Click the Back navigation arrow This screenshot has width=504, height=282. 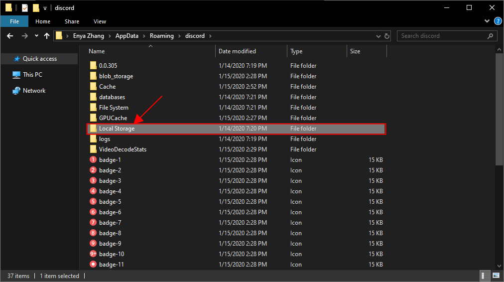click(x=10, y=36)
